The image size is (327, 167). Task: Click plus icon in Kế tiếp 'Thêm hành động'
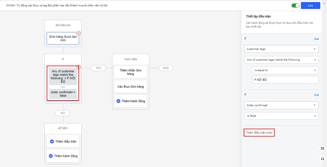point(51,156)
